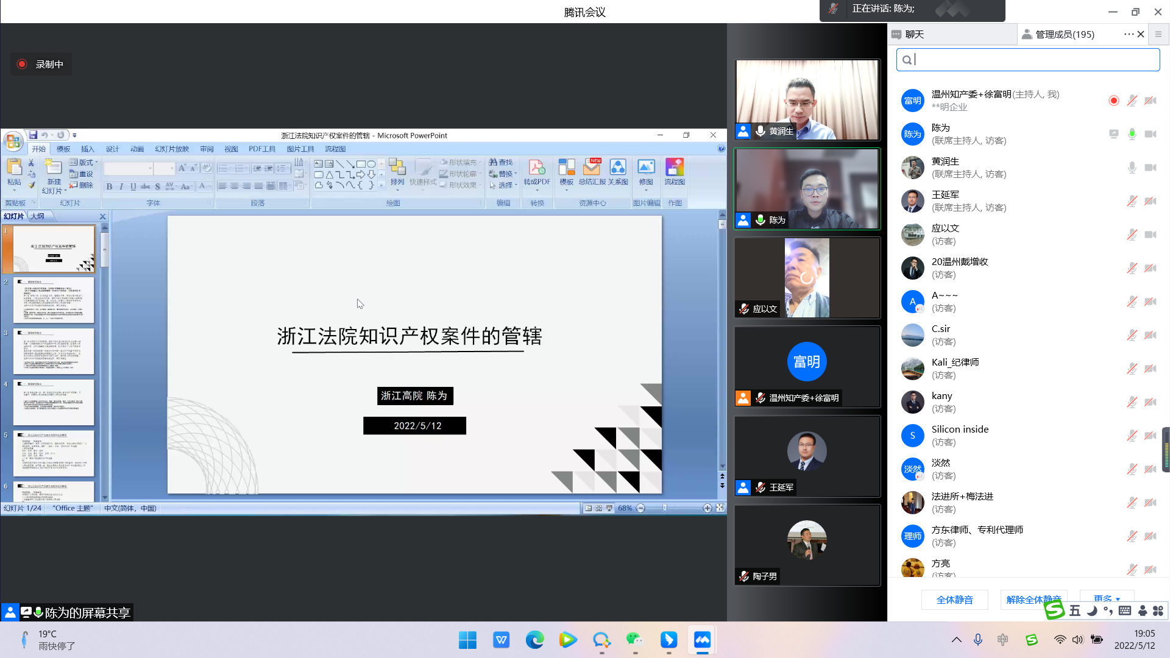This screenshot has width=1170, height=658.
Task: Click the Sogou input method S icon
Action: 1053,610
